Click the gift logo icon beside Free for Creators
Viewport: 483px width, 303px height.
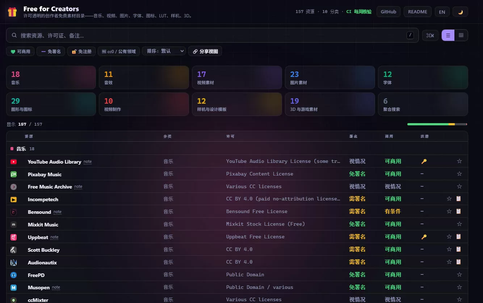coord(12,12)
